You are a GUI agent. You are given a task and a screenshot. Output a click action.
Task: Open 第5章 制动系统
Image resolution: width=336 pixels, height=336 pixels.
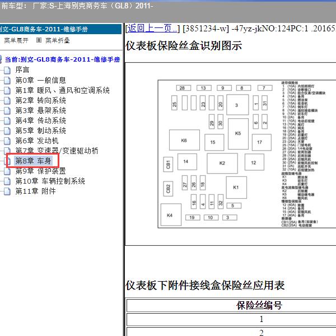pos(40,130)
